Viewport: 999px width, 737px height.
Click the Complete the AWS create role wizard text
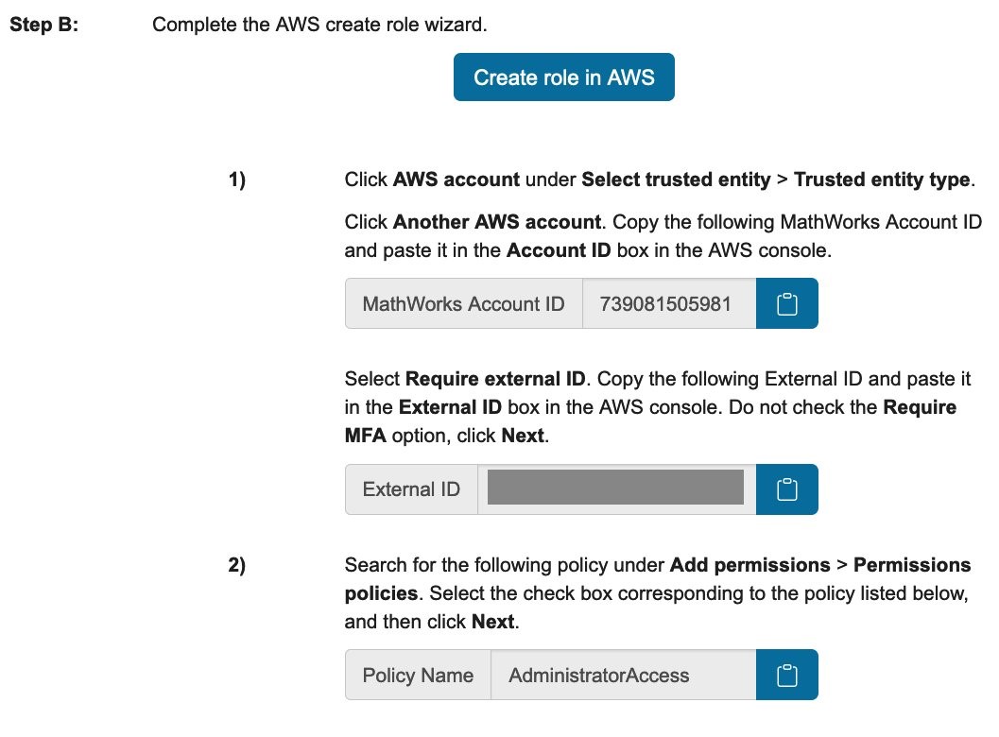pyautogui.click(x=319, y=24)
